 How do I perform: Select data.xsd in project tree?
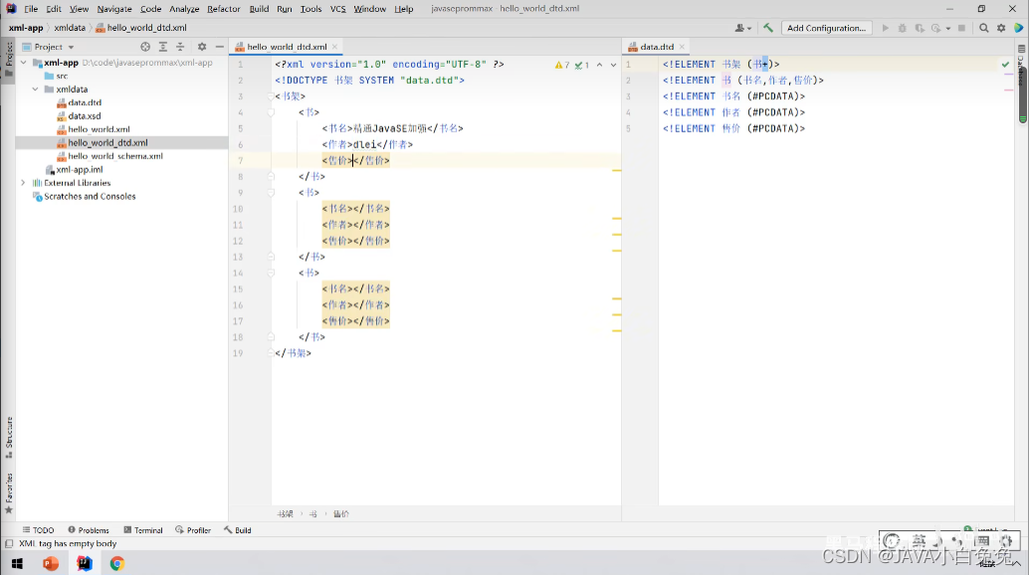click(x=84, y=116)
